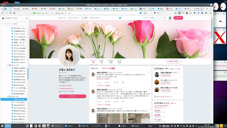This screenshot has height=128, width=227.
Task: Open the site information icon in address bar
Action: pos(32,13)
